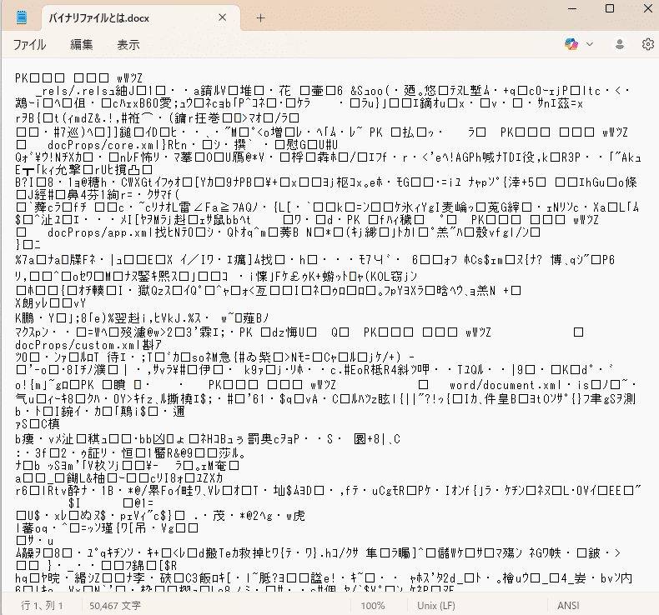
Task: Open Copilot from the colorful toolbar icon
Action: coord(571,44)
